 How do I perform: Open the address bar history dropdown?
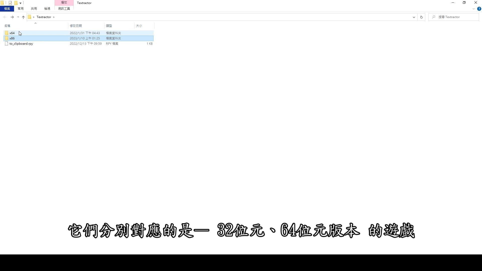point(414,17)
